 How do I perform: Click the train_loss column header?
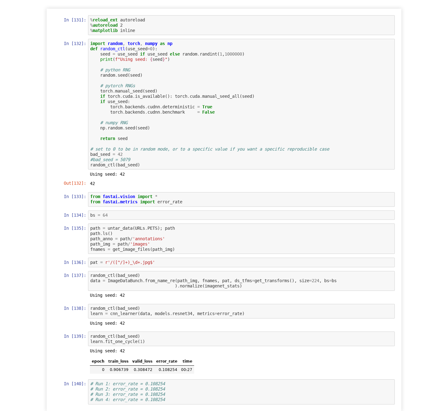tap(118, 361)
